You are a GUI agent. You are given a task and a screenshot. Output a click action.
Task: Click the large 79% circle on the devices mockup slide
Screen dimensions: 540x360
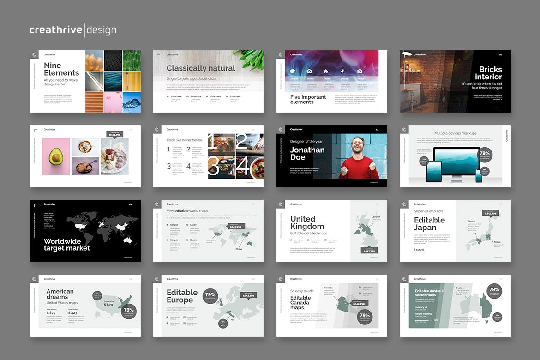(485, 154)
